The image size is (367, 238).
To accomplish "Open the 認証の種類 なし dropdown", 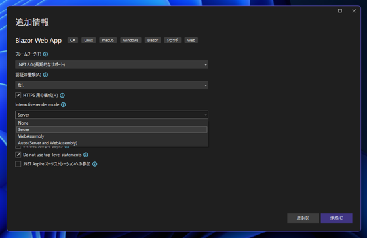I will pyautogui.click(x=111, y=85).
